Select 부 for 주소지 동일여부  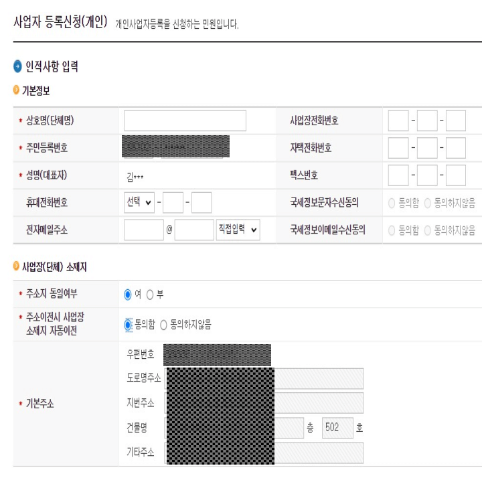pyautogui.click(x=150, y=295)
